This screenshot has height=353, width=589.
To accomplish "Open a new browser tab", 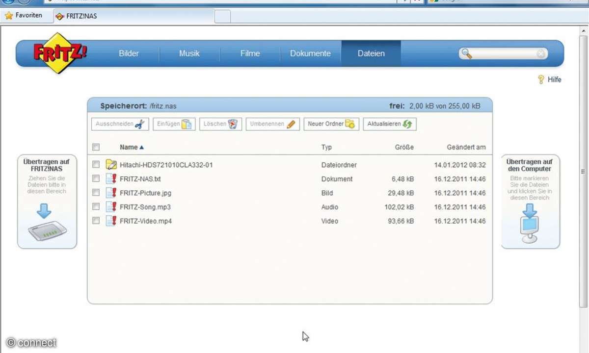I will tap(222, 16).
